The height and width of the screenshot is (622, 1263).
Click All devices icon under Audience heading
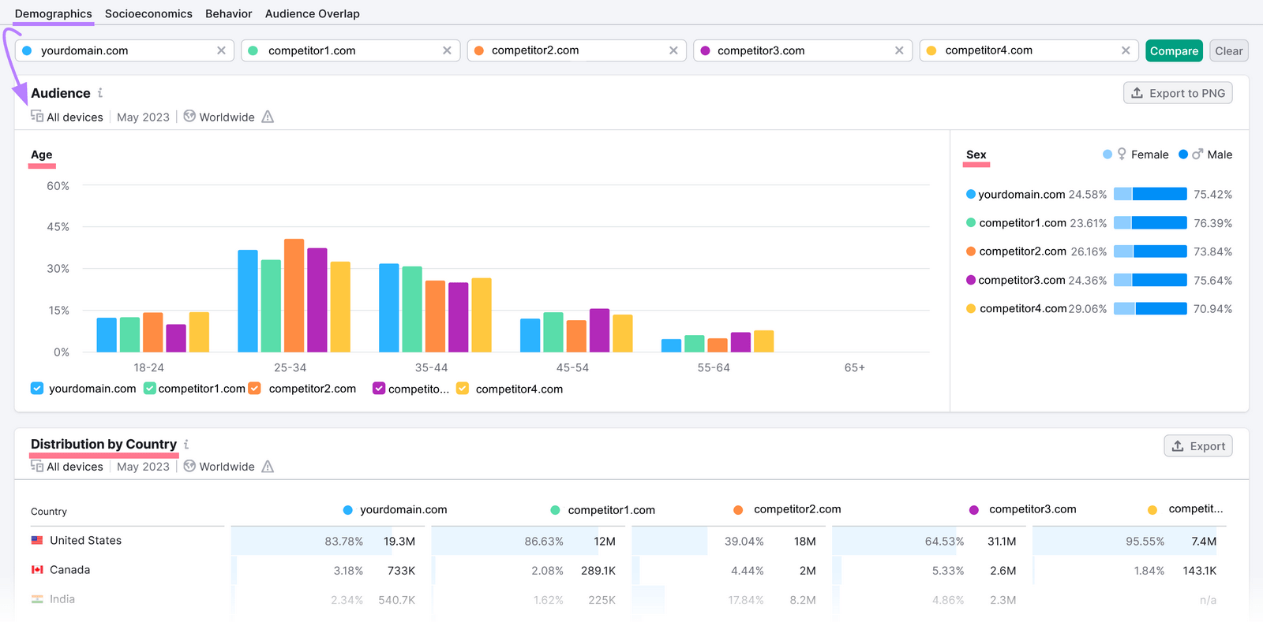[x=37, y=117]
